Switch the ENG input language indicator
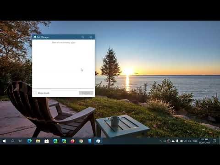Screen dimensions: 220x165 195,141
